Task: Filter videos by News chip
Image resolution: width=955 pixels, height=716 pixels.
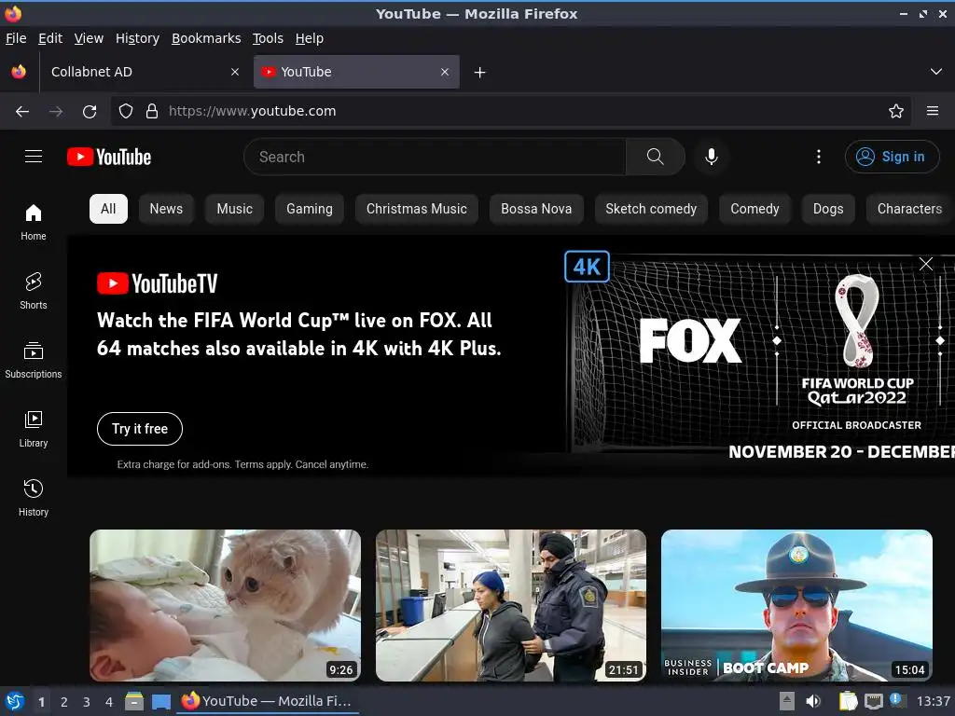Action: [x=166, y=209]
